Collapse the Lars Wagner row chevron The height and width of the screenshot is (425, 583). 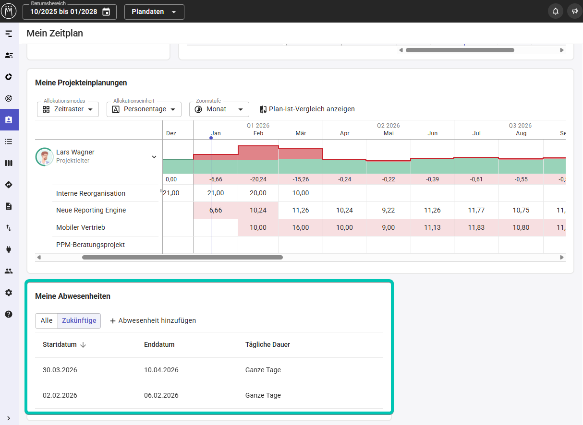coord(154,157)
